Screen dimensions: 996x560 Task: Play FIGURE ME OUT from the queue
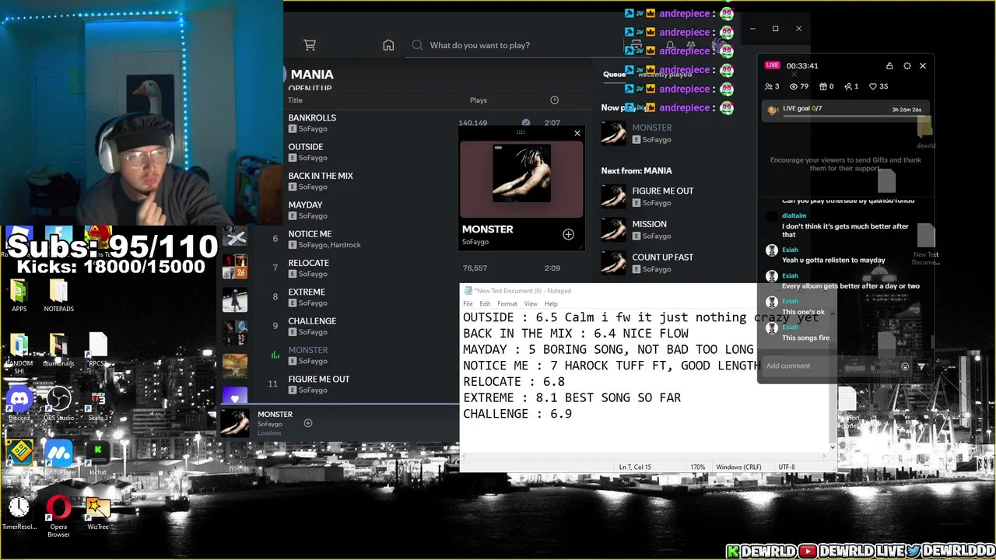pyautogui.click(x=663, y=191)
